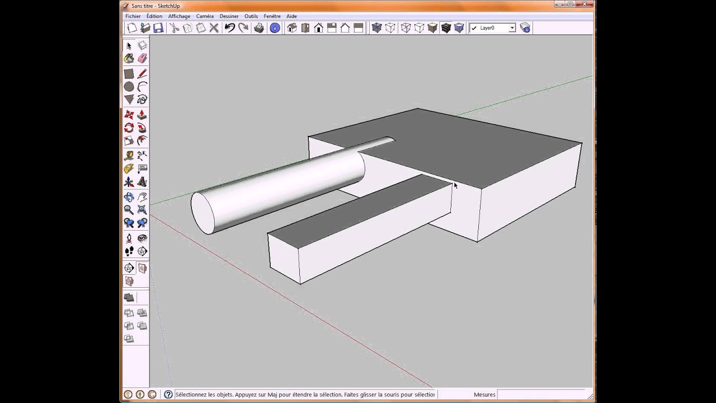Select the Polygon tool
The height and width of the screenshot is (403, 716).
coord(129,100)
